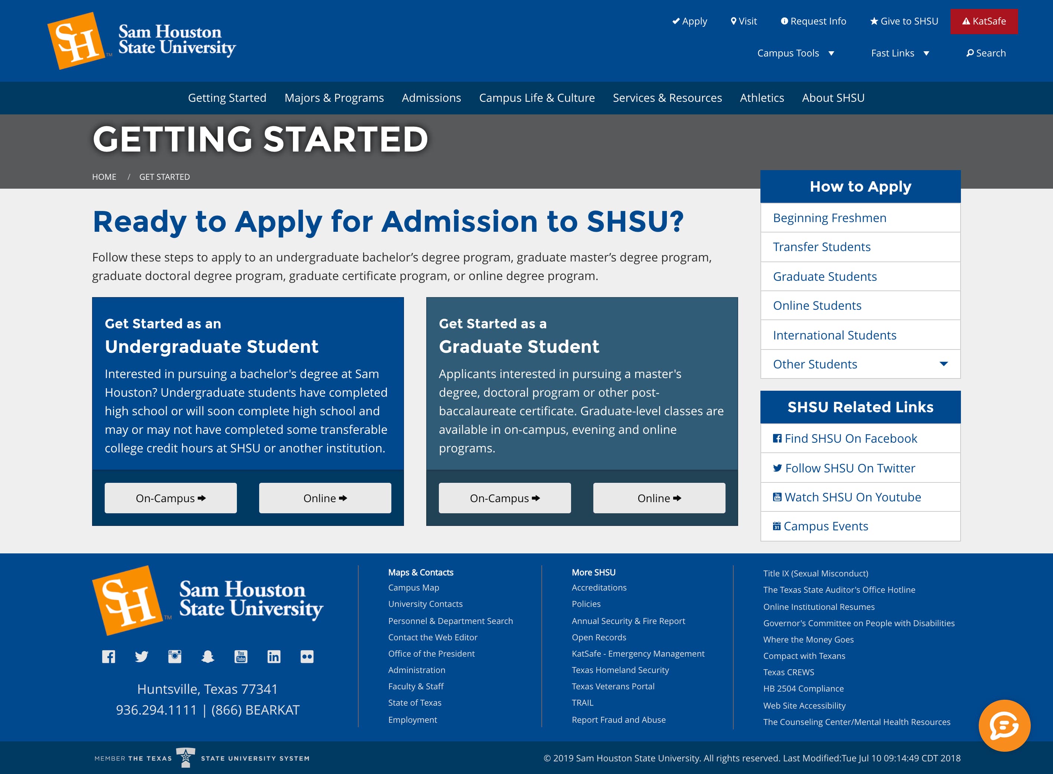This screenshot has width=1053, height=774.
Task: Open Web Site Accessibility link
Action: 804,706
